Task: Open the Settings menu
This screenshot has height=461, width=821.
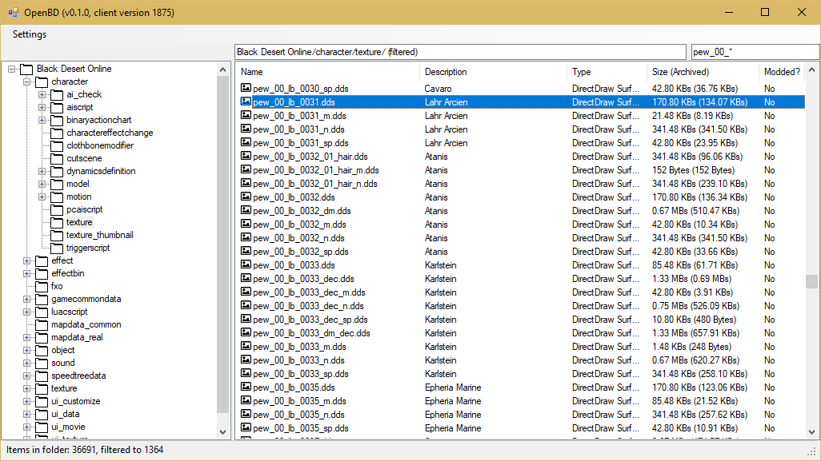Action: 30,34
